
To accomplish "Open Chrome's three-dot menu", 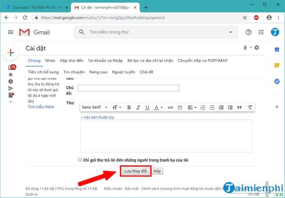I will click(x=279, y=18).
